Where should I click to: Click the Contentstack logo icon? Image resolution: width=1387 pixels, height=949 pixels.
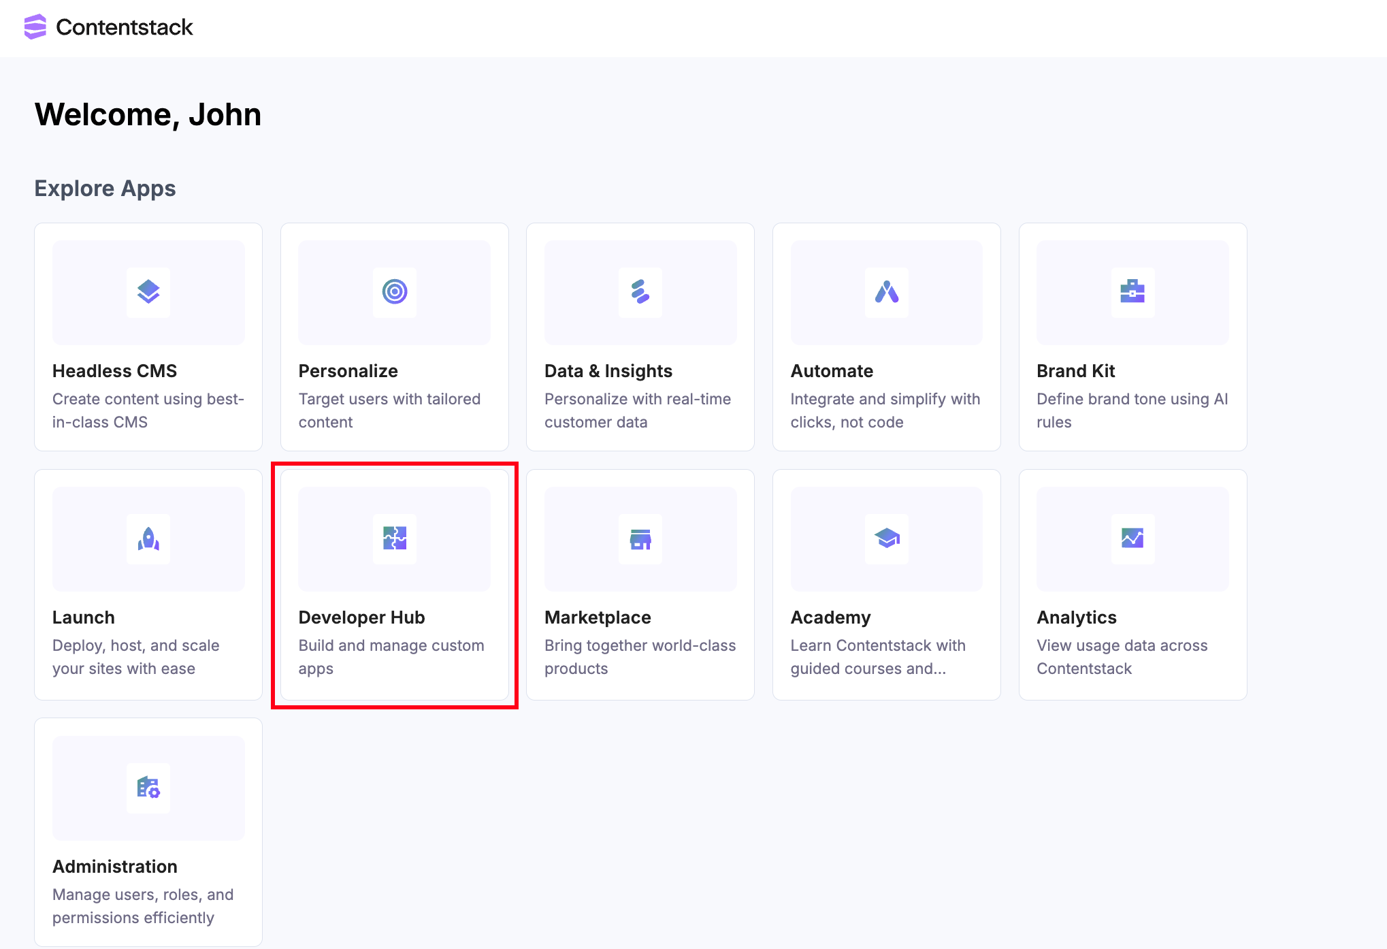pos(35,27)
